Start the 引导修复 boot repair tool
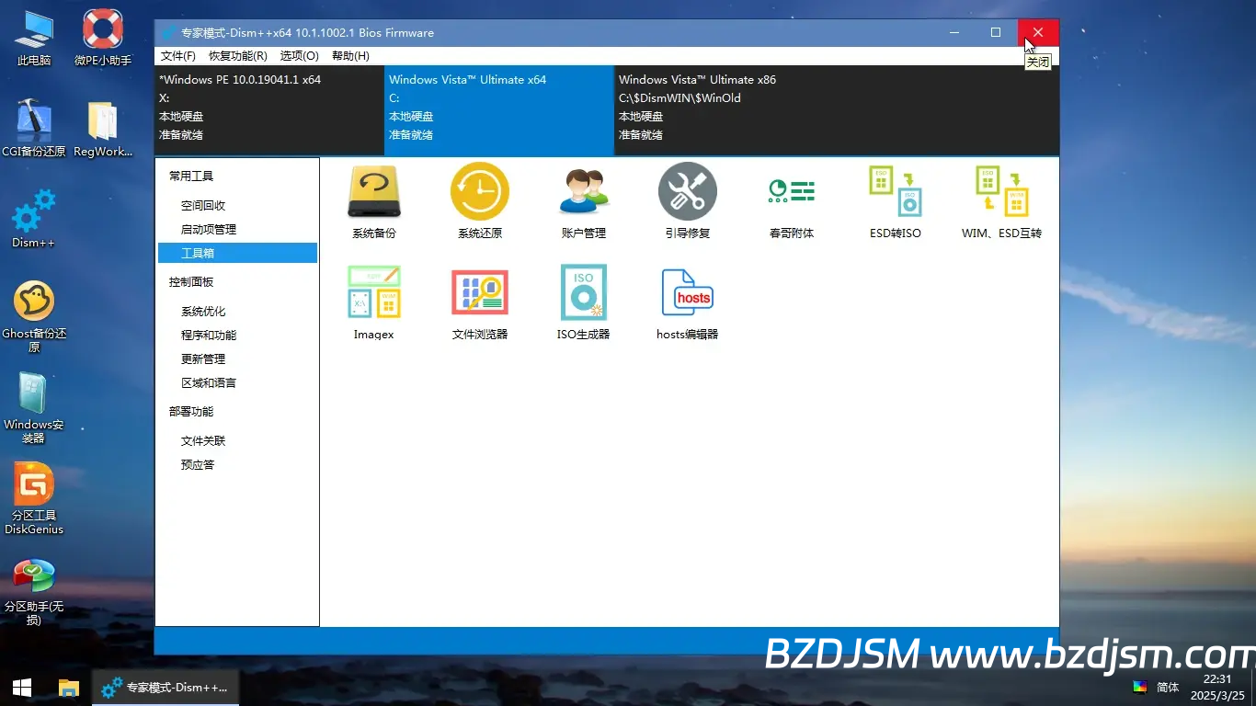Viewport: 1256px width, 706px height. [x=688, y=202]
